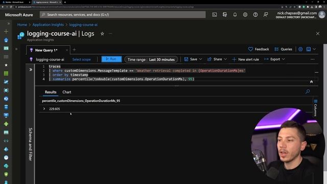Expand the Save dropdown arrow
The width and height of the screenshot is (327, 184).
[200, 59]
